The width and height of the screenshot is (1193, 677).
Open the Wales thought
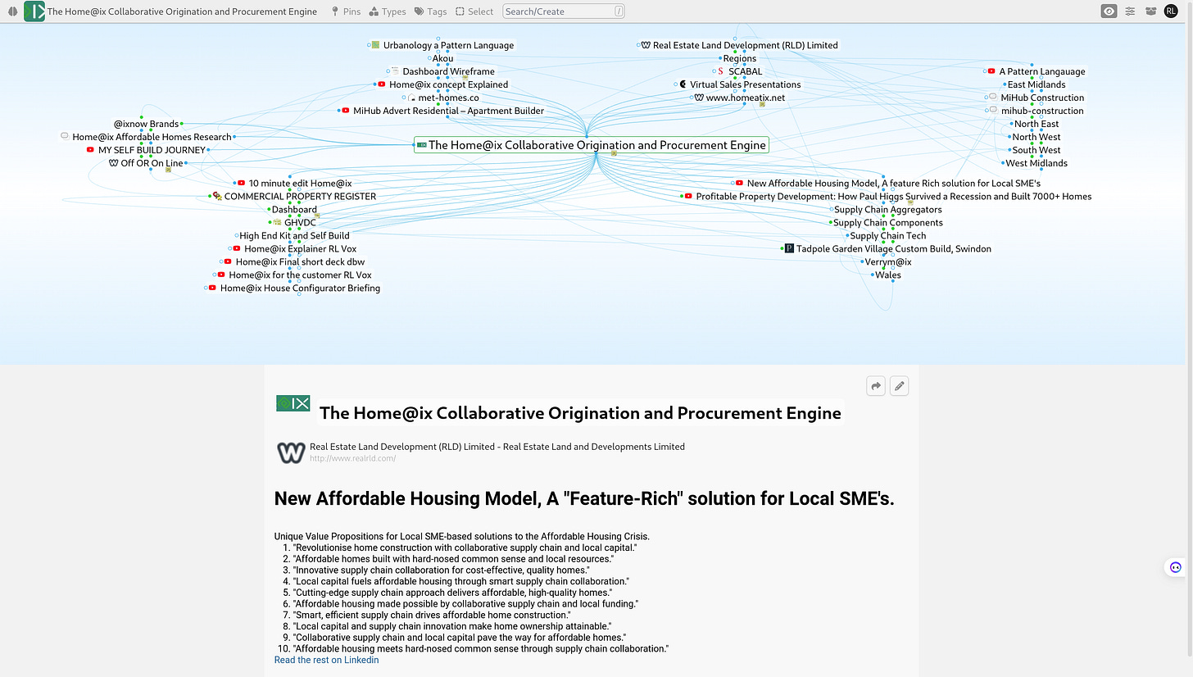pos(888,275)
